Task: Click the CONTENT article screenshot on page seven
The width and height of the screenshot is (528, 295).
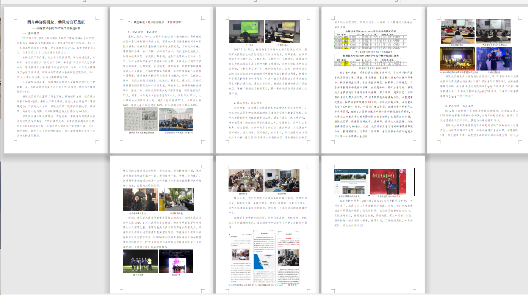Action: point(264,257)
